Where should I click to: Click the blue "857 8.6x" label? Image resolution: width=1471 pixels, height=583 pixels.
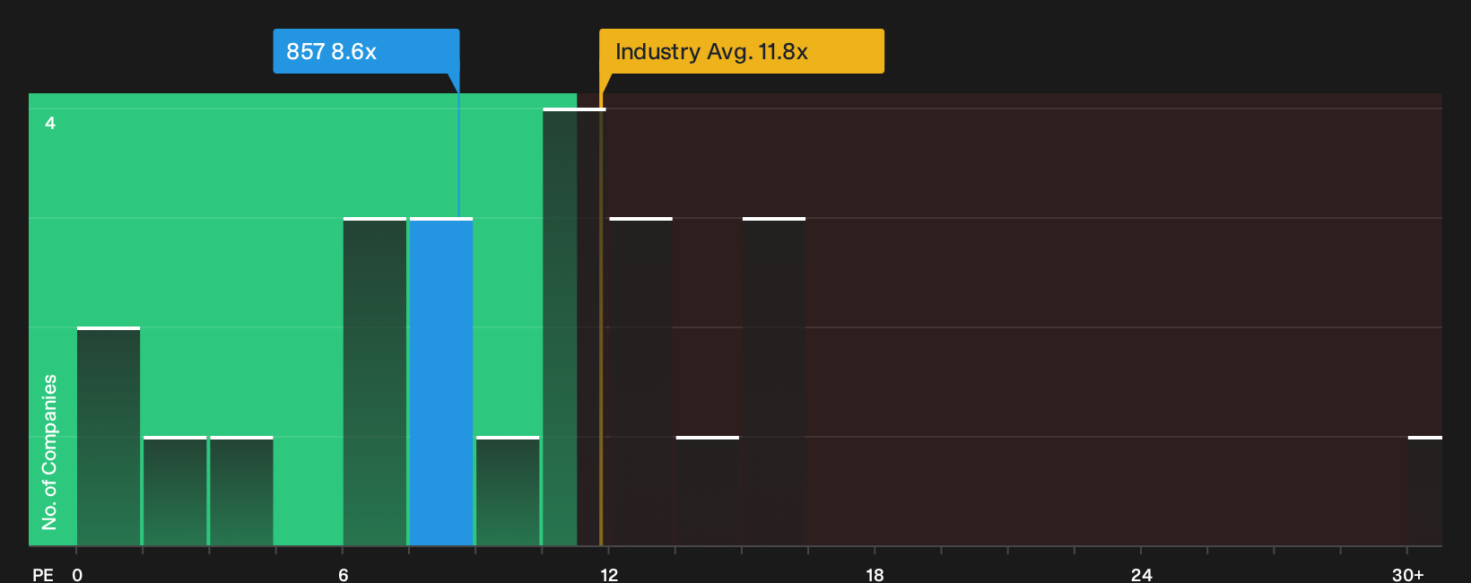[x=366, y=51]
